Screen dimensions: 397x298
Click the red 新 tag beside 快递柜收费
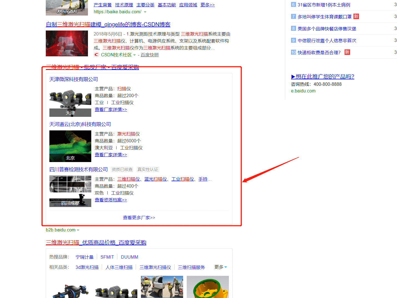(x=347, y=52)
